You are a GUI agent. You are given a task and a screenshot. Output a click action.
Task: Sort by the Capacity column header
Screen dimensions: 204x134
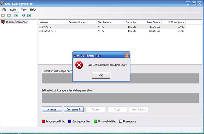[x=127, y=22]
